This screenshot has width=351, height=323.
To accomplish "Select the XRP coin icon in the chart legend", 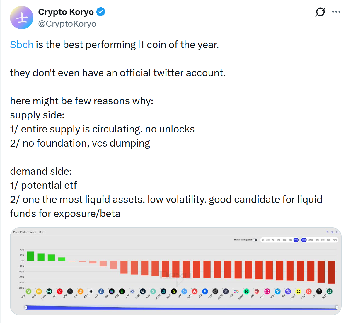I will tap(70, 291).
